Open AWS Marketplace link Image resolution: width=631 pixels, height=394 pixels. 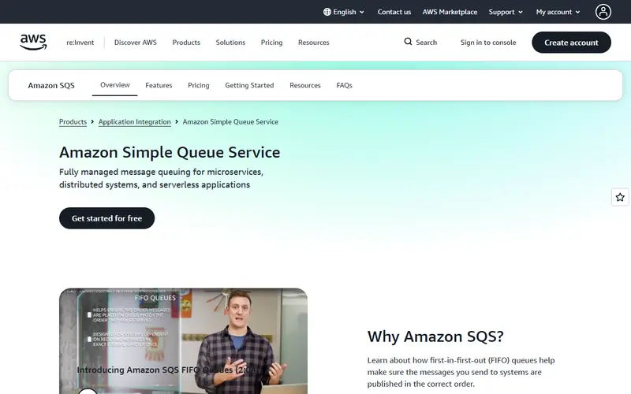pos(450,12)
